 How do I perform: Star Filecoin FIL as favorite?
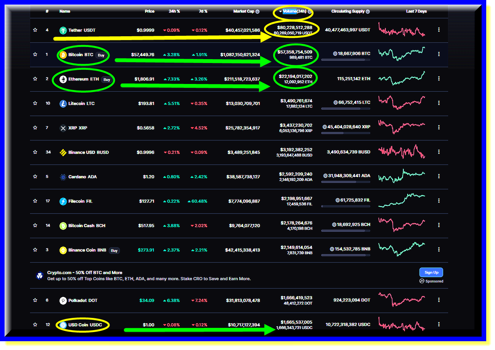(x=35, y=201)
